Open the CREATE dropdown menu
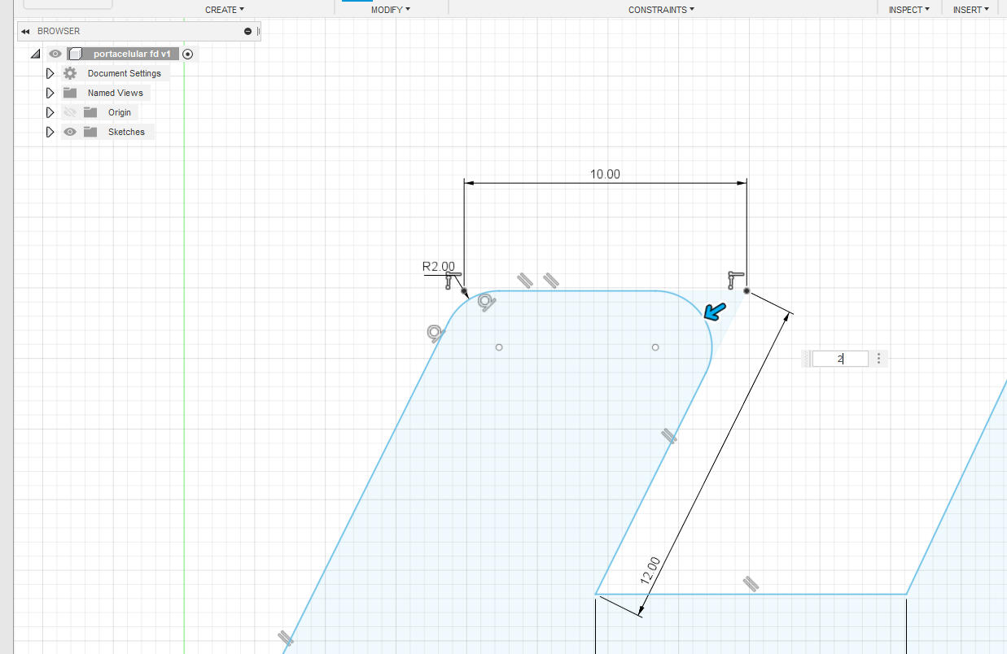Viewport: 1007px width, 654px height. 225,10
